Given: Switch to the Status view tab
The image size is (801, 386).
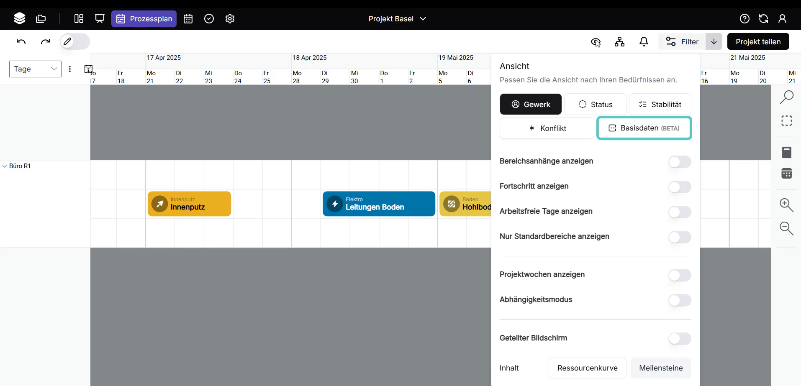Looking at the screenshot, I should coord(595,105).
